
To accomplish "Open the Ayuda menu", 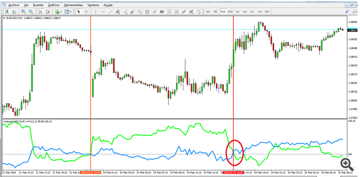I will [x=108, y=5].
